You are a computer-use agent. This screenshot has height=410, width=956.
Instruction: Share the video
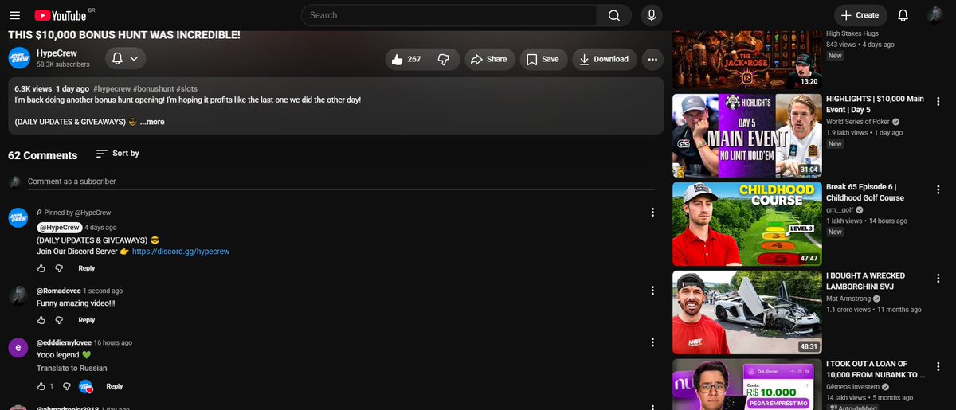pos(488,59)
